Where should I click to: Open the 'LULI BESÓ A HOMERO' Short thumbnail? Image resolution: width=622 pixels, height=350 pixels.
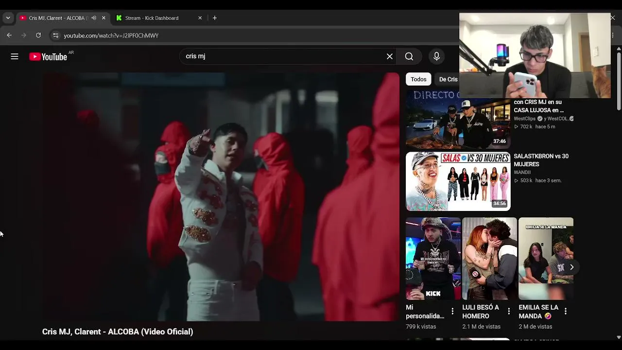[489, 259]
